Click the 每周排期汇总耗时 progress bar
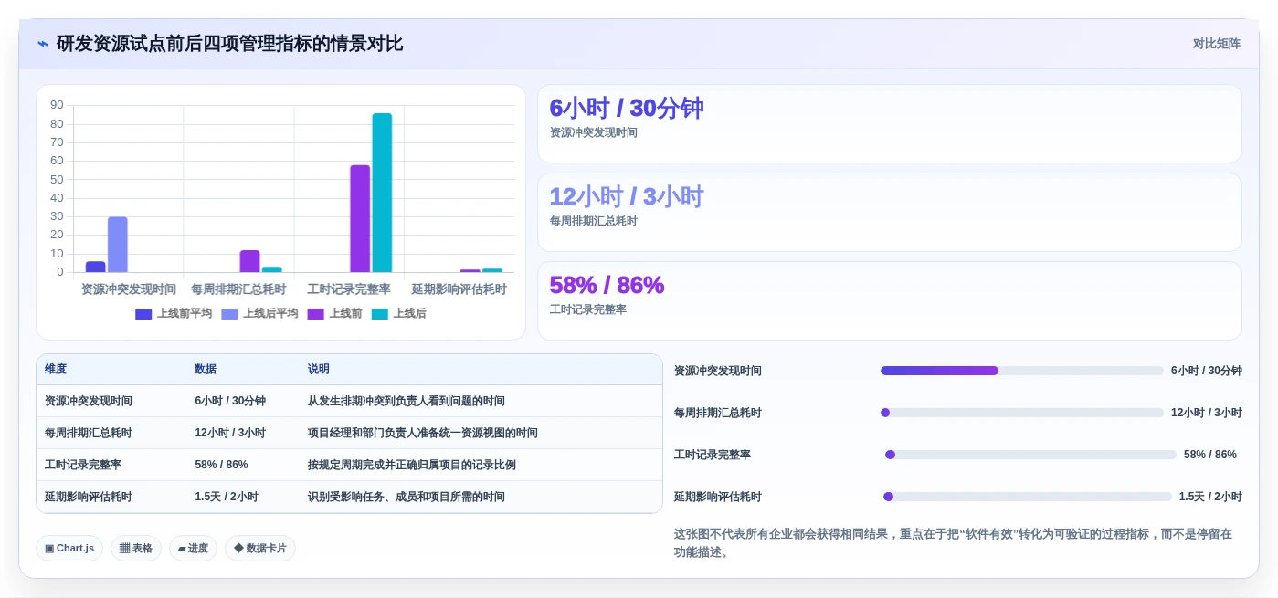 (x=1022, y=413)
